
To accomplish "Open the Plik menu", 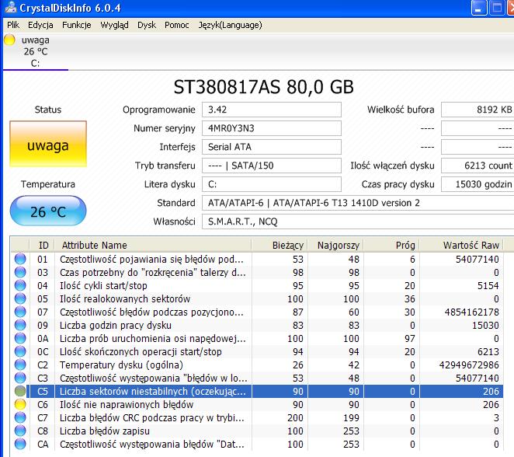I will coord(13,25).
